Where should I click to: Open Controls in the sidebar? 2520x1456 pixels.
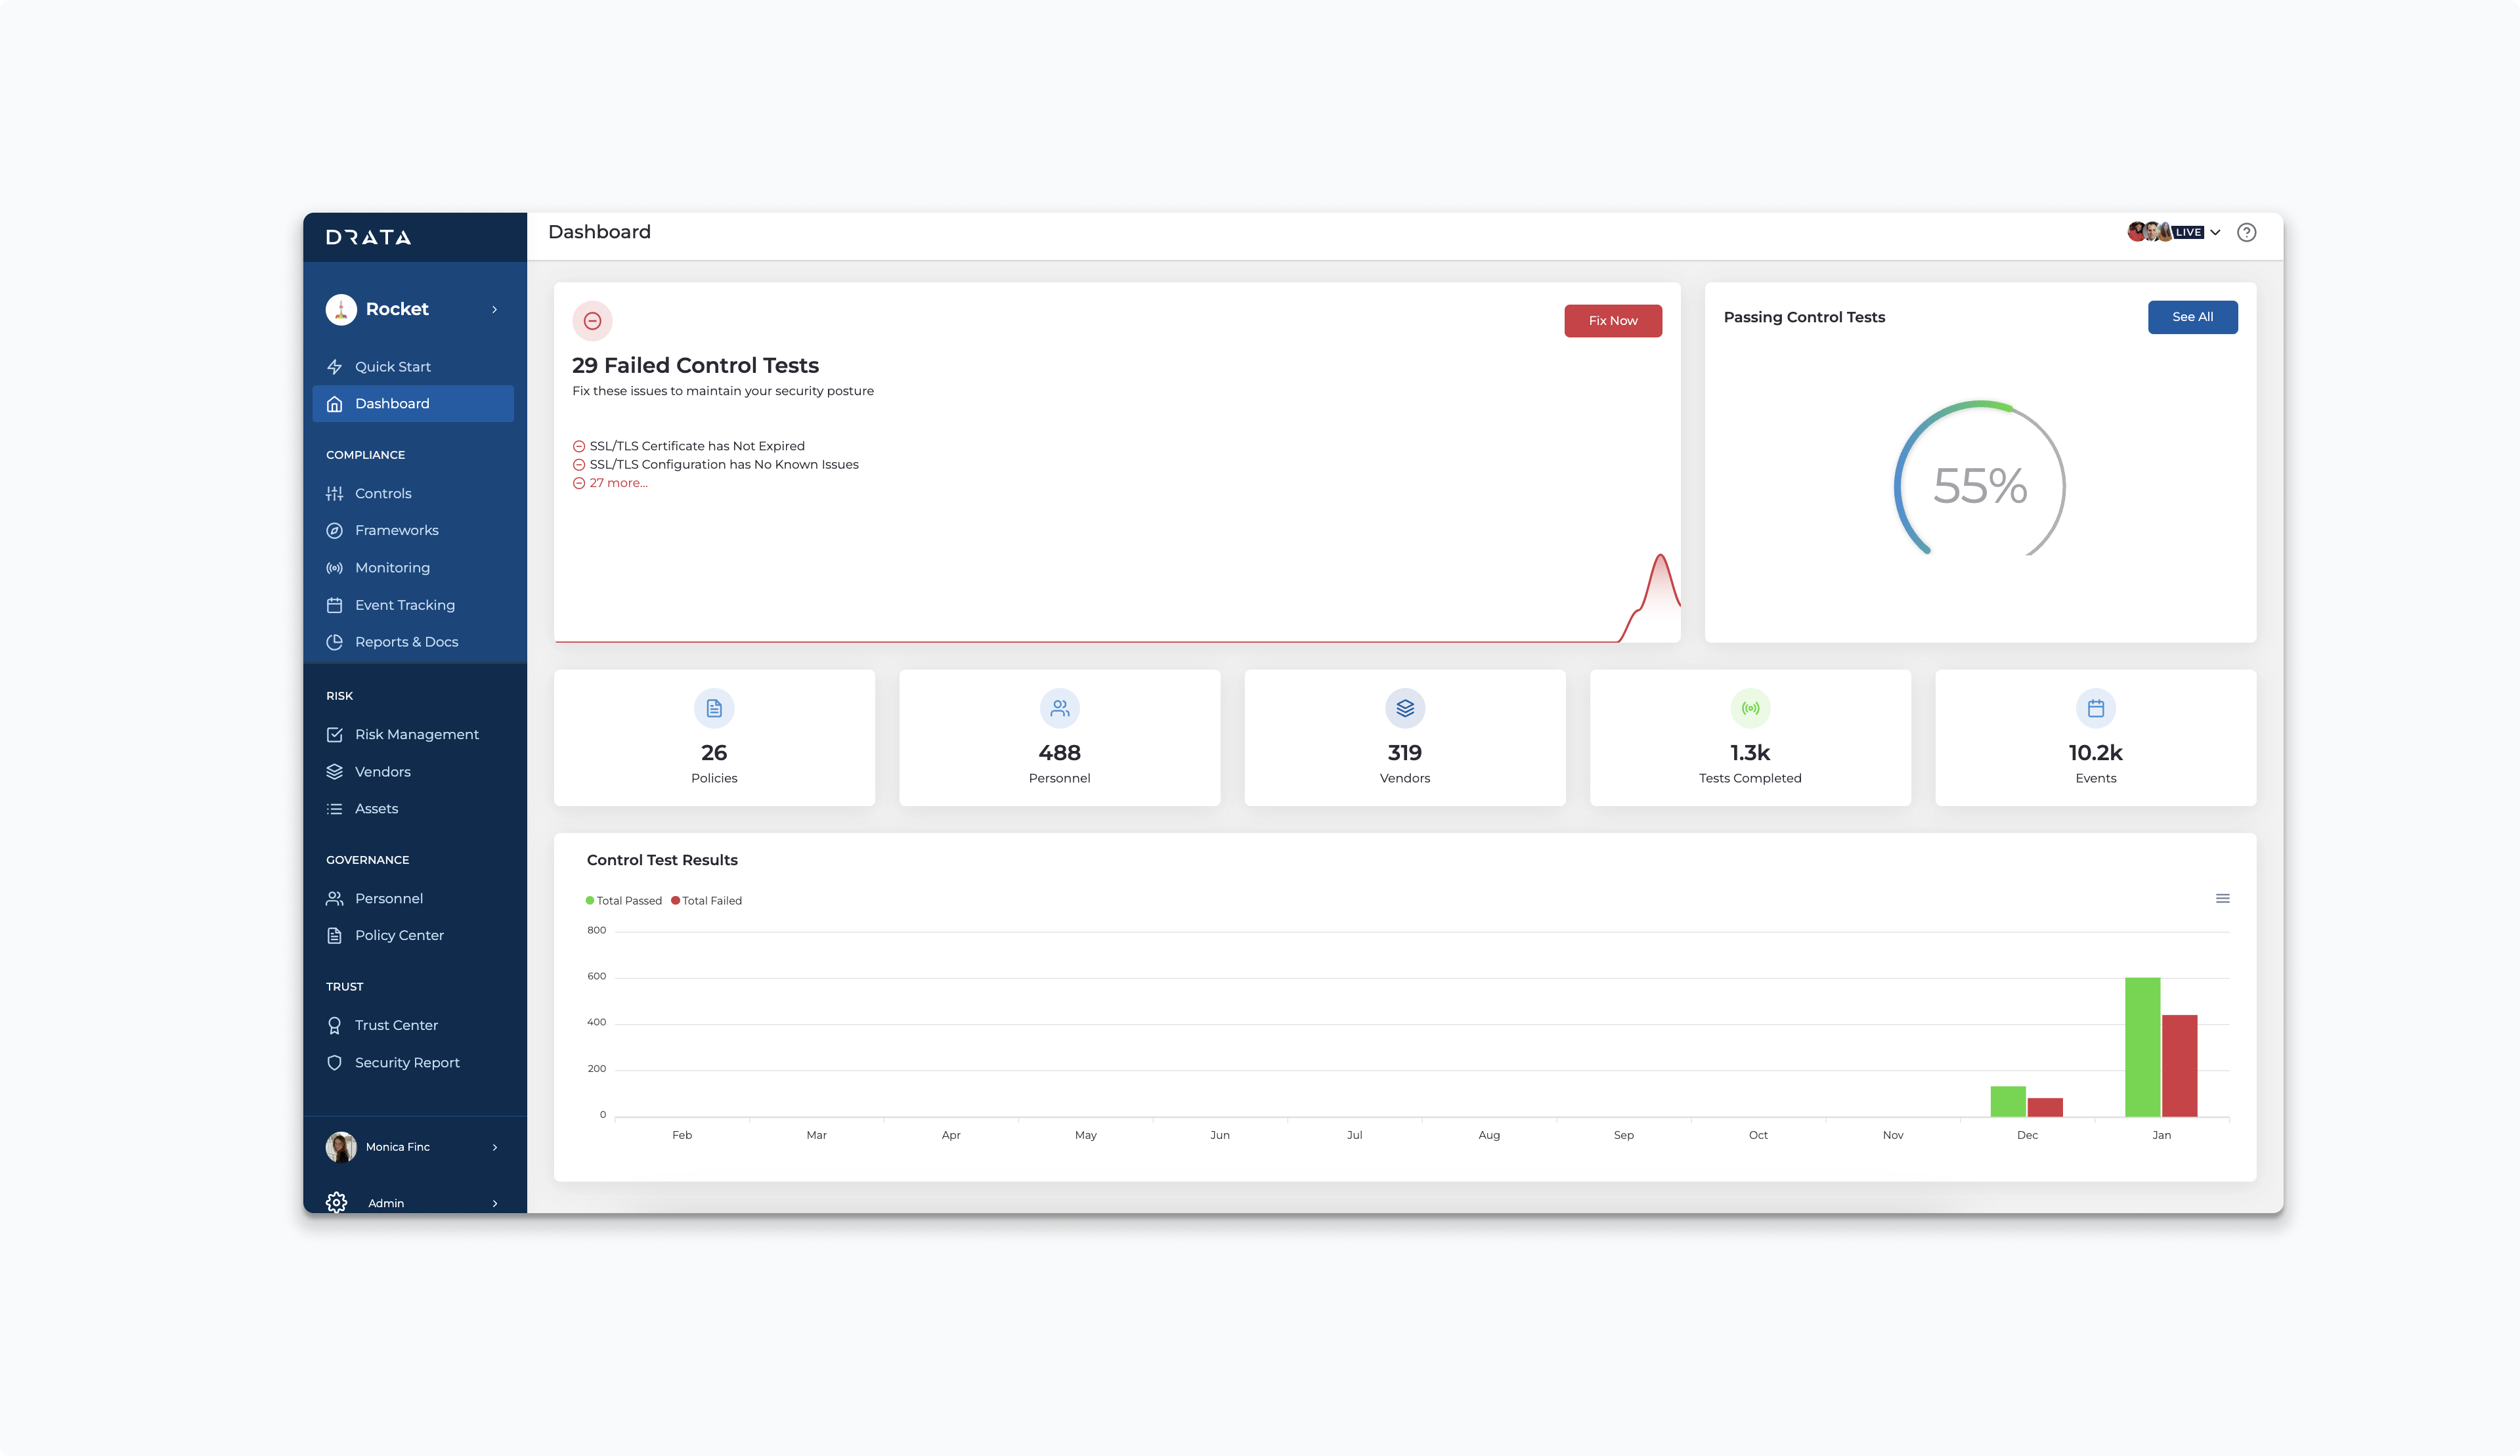pos(383,493)
